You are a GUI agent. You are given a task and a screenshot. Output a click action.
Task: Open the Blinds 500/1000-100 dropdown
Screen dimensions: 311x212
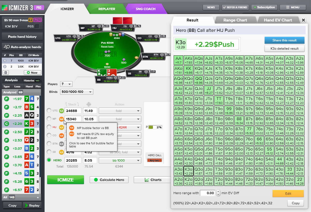click(76, 92)
